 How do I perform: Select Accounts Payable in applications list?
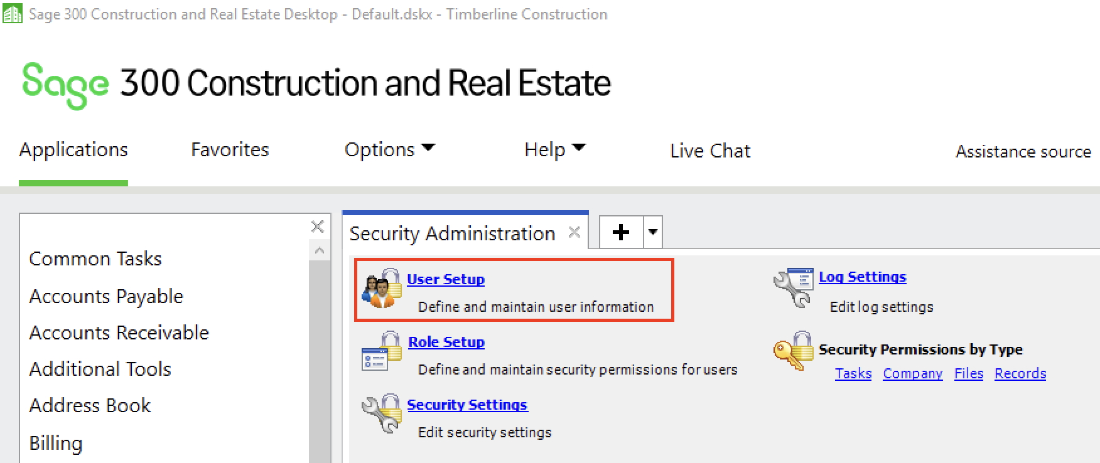click(106, 296)
